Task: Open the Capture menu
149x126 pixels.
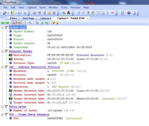Action: 32,8
